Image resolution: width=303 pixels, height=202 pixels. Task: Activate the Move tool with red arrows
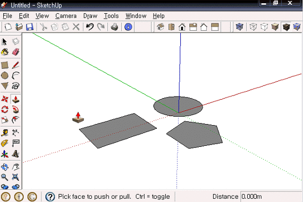[x=5, y=99]
